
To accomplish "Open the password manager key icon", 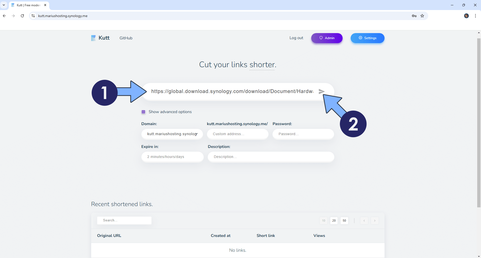I will 414,16.
